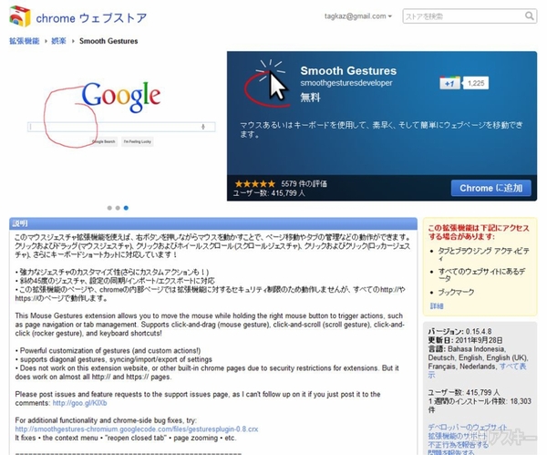This screenshot has height=455, width=547.
Task: Click the 5579 件の評価 ratings count
Action: (x=304, y=183)
